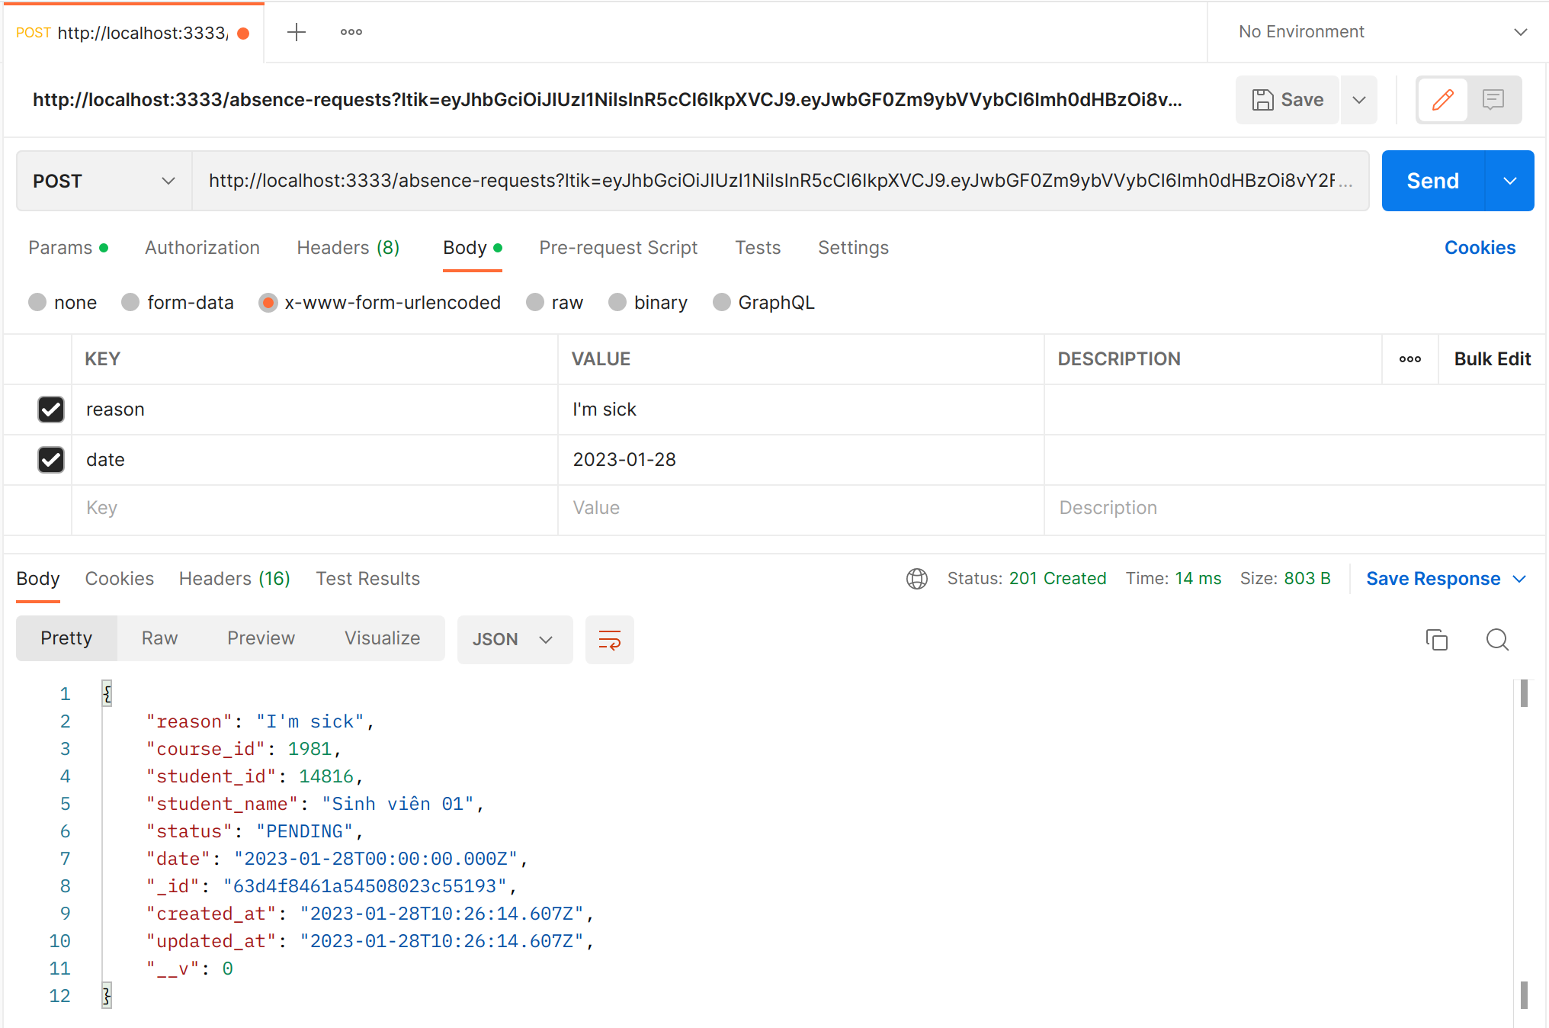Click the pencil edit icon

click(1442, 99)
